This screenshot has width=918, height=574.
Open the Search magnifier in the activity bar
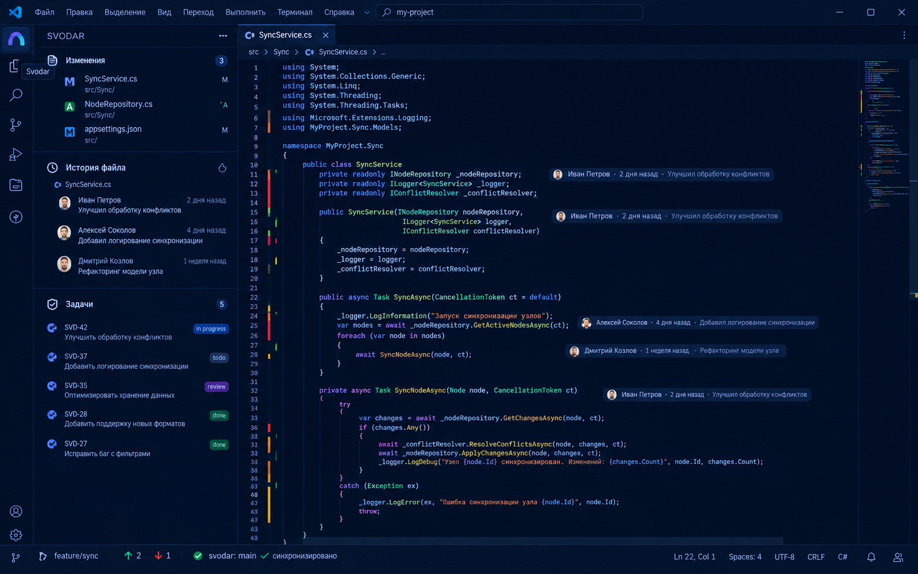(16, 95)
